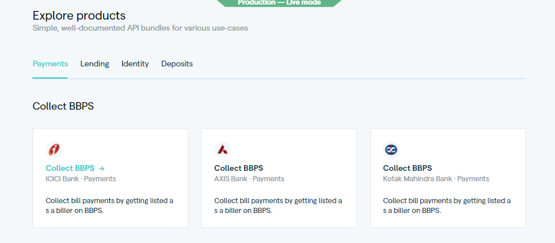Open the ICICI Bank Collect BBPS link
Viewport: 555px width, 243px height.
pos(70,168)
